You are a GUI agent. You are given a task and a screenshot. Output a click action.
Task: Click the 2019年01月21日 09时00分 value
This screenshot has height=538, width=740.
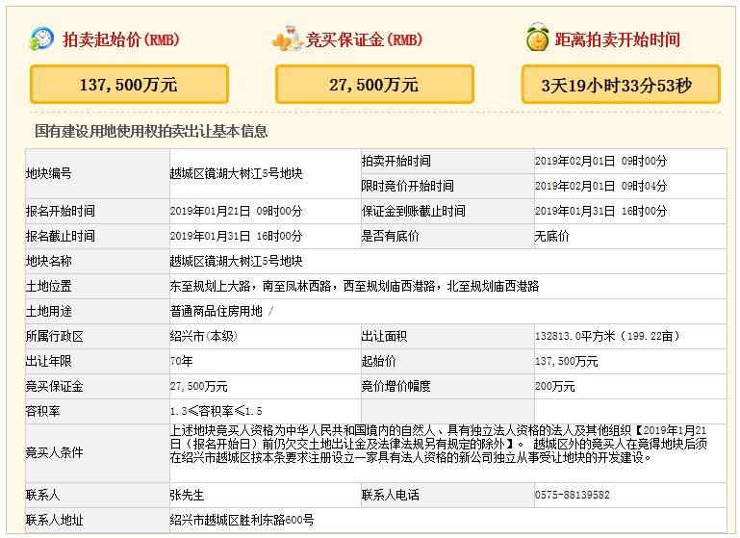(236, 211)
